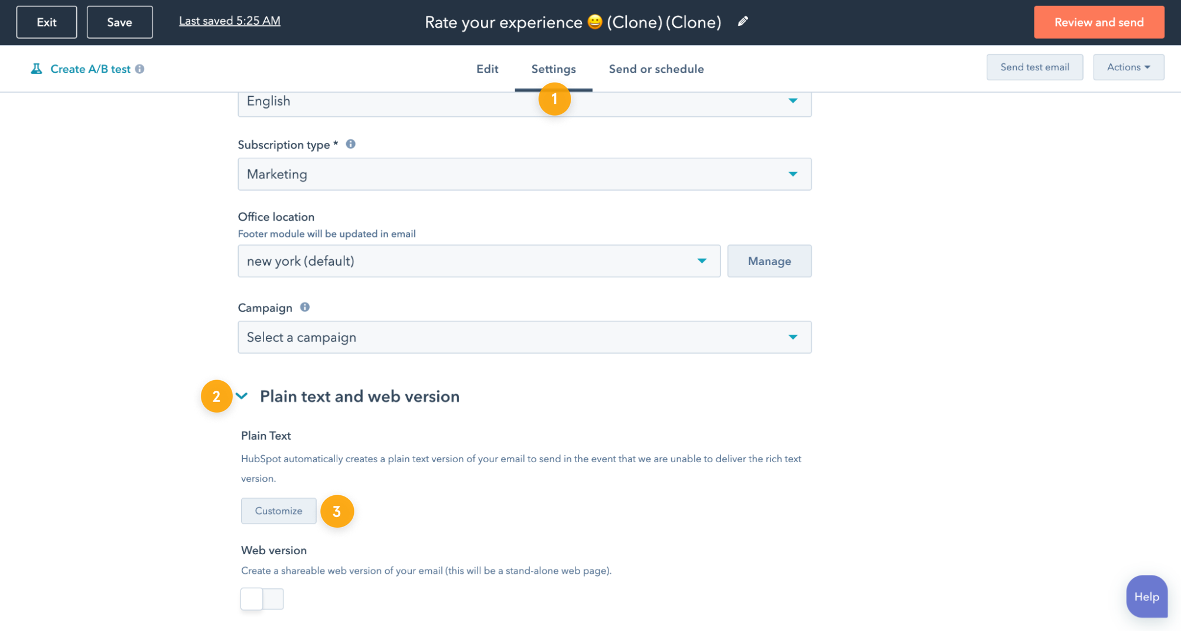Click the Review and send button
Viewport: 1181px width, 631px height.
point(1098,22)
